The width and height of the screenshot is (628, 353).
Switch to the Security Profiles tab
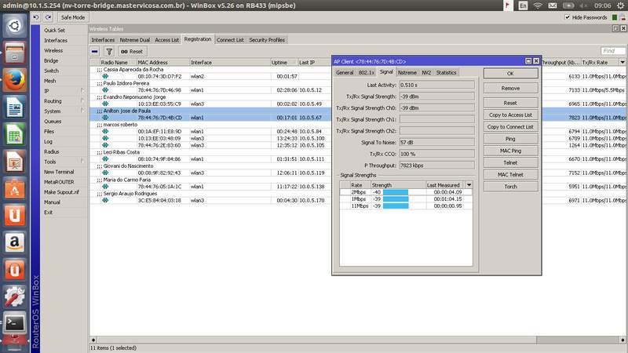pyautogui.click(x=267, y=40)
